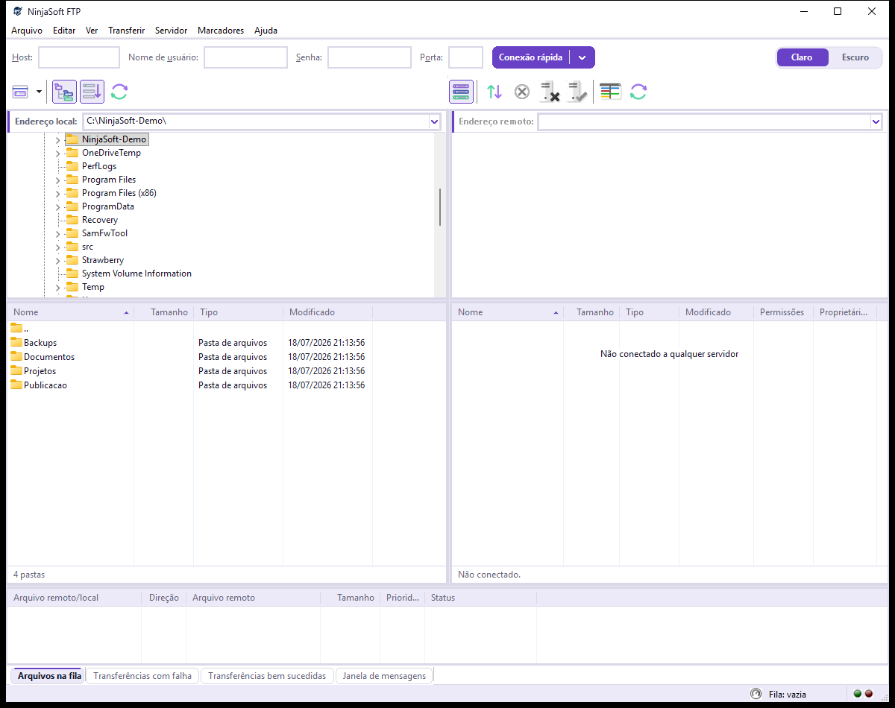Screen dimensions: 895x708
Task: Click the local tree vertical scrollbar
Action: tap(440, 207)
